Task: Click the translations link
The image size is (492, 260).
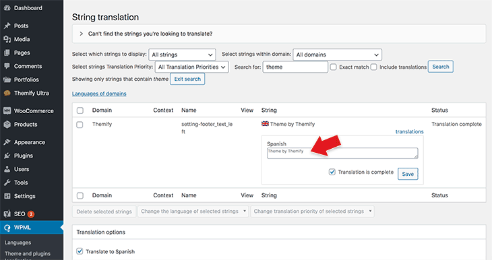Action: pos(409,131)
